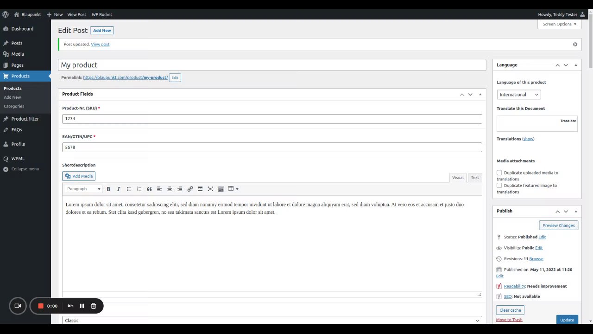Open the WP Rocket admin bar menu
This screenshot has height=334, width=593.
102,14
